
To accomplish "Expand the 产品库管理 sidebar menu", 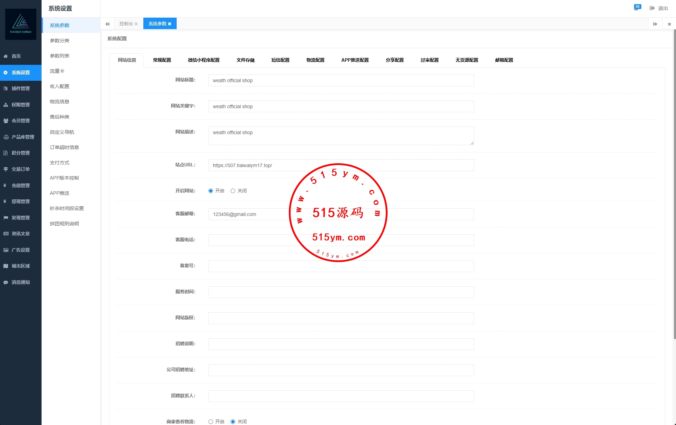I will [23, 137].
